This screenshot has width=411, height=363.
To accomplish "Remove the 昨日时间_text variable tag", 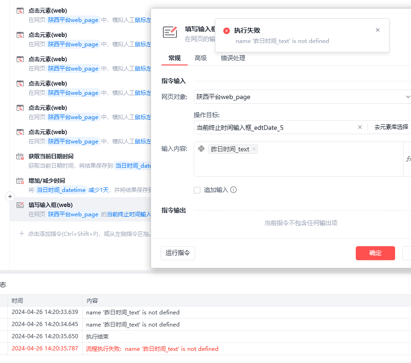I will (254, 149).
